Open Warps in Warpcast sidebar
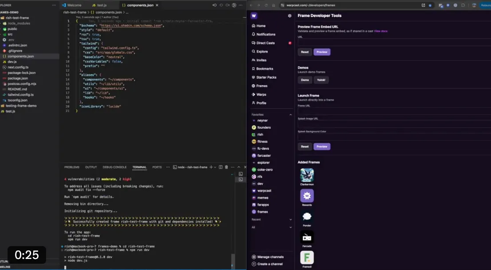Screen dimensions: 491x270 [259, 94]
